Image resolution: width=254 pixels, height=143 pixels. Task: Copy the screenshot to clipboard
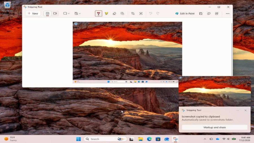tap(209, 14)
